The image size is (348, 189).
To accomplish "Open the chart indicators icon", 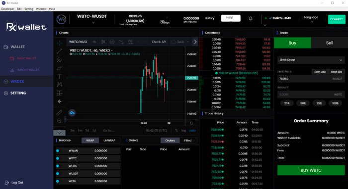I will coord(121,42).
